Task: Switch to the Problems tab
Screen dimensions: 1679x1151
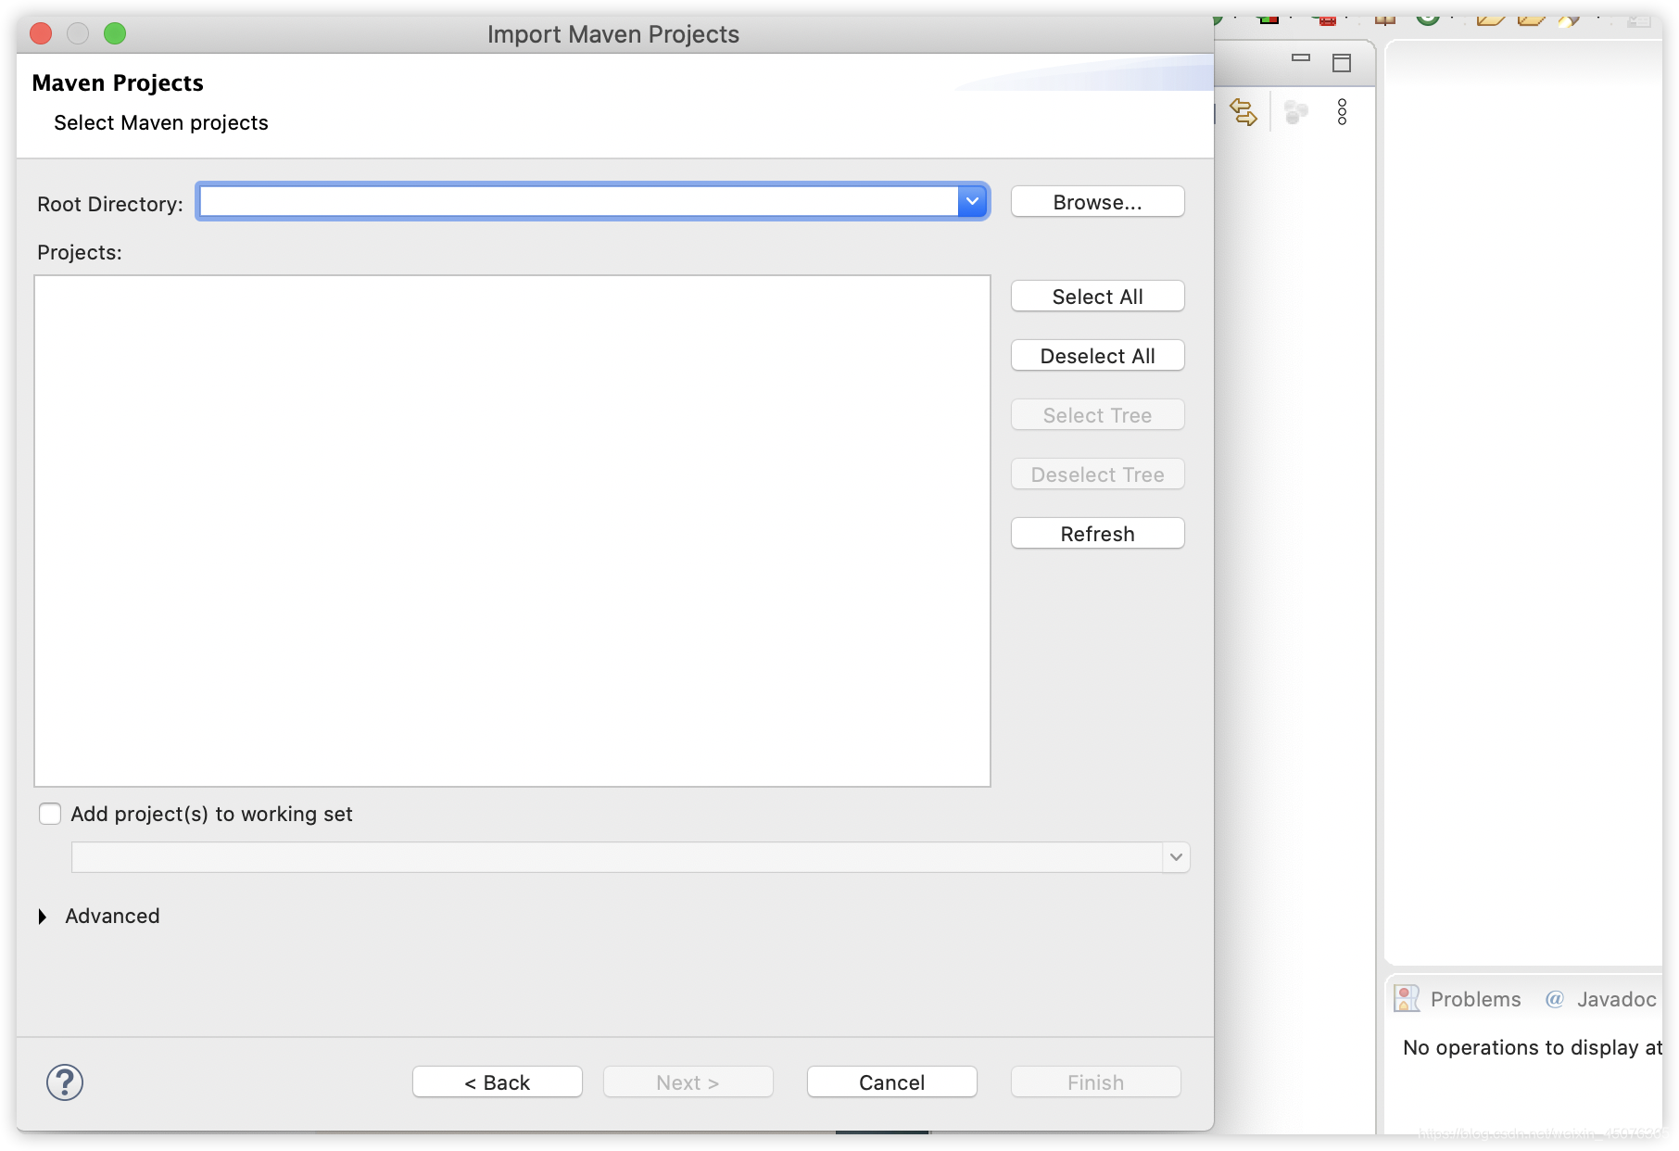Action: tap(1475, 999)
